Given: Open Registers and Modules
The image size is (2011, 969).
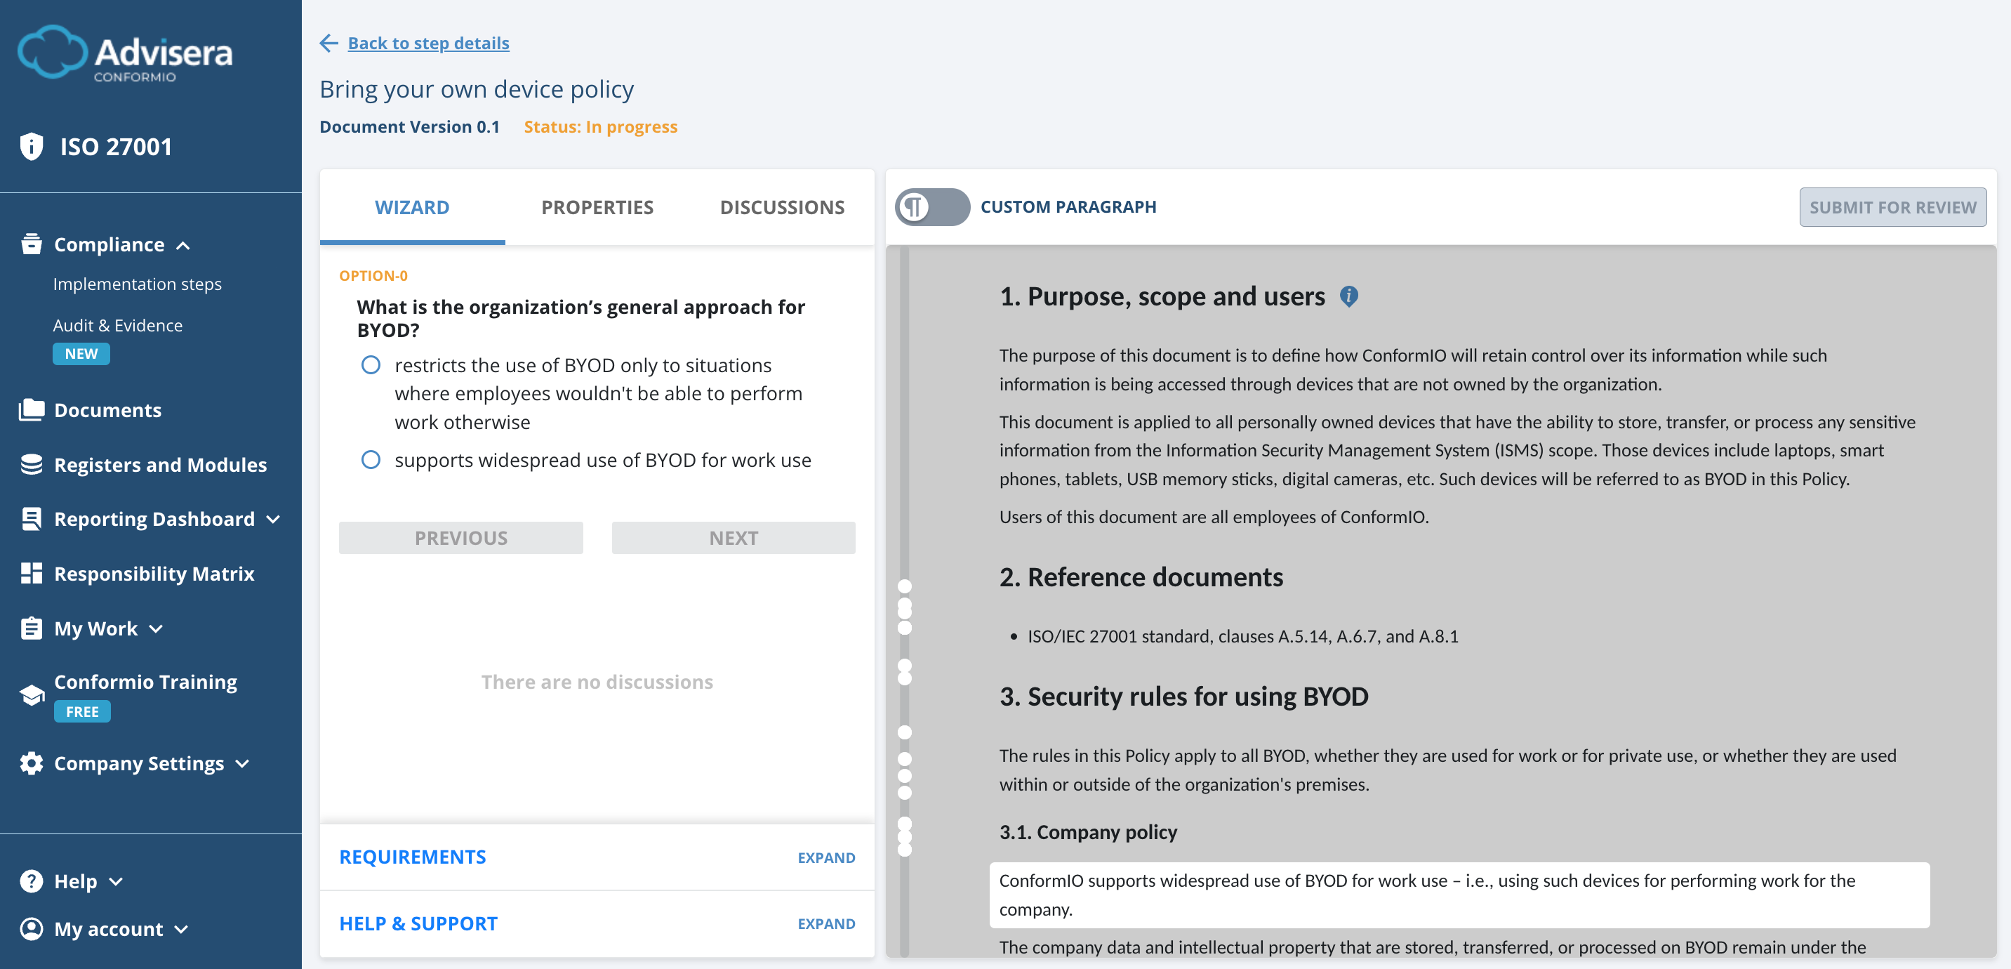Looking at the screenshot, I should coord(160,465).
